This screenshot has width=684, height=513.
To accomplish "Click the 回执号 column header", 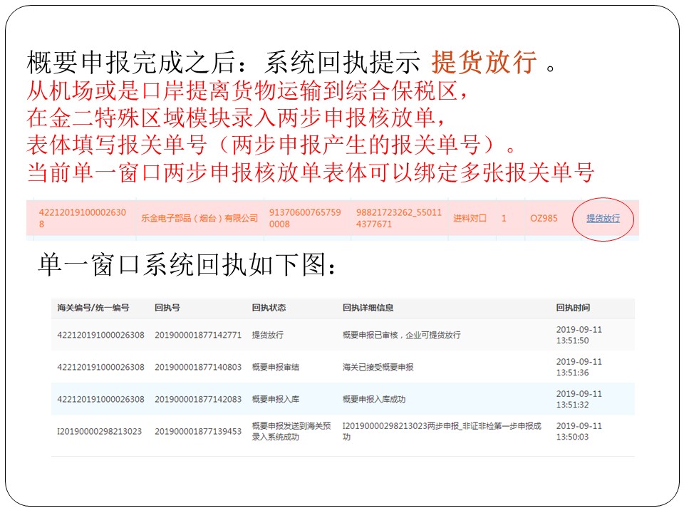I will point(167,308).
